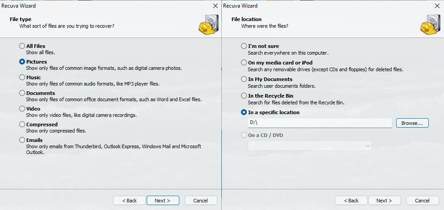Choose the Pictures file type option
The height and width of the screenshot is (210, 444).
click(x=22, y=62)
